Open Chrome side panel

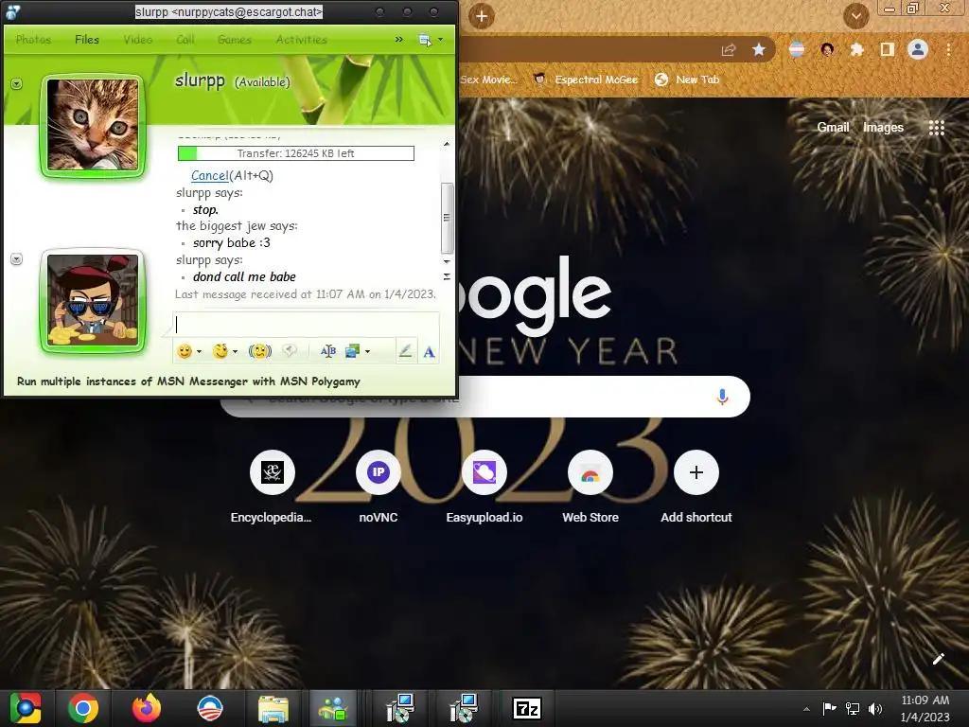[888, 49]
